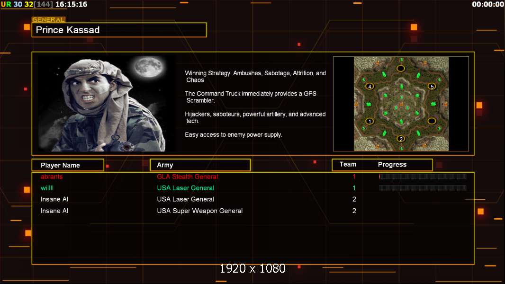Screen dimensions: 505x284
Task: Click the map preview thumbnail
Action: (401, 104)
